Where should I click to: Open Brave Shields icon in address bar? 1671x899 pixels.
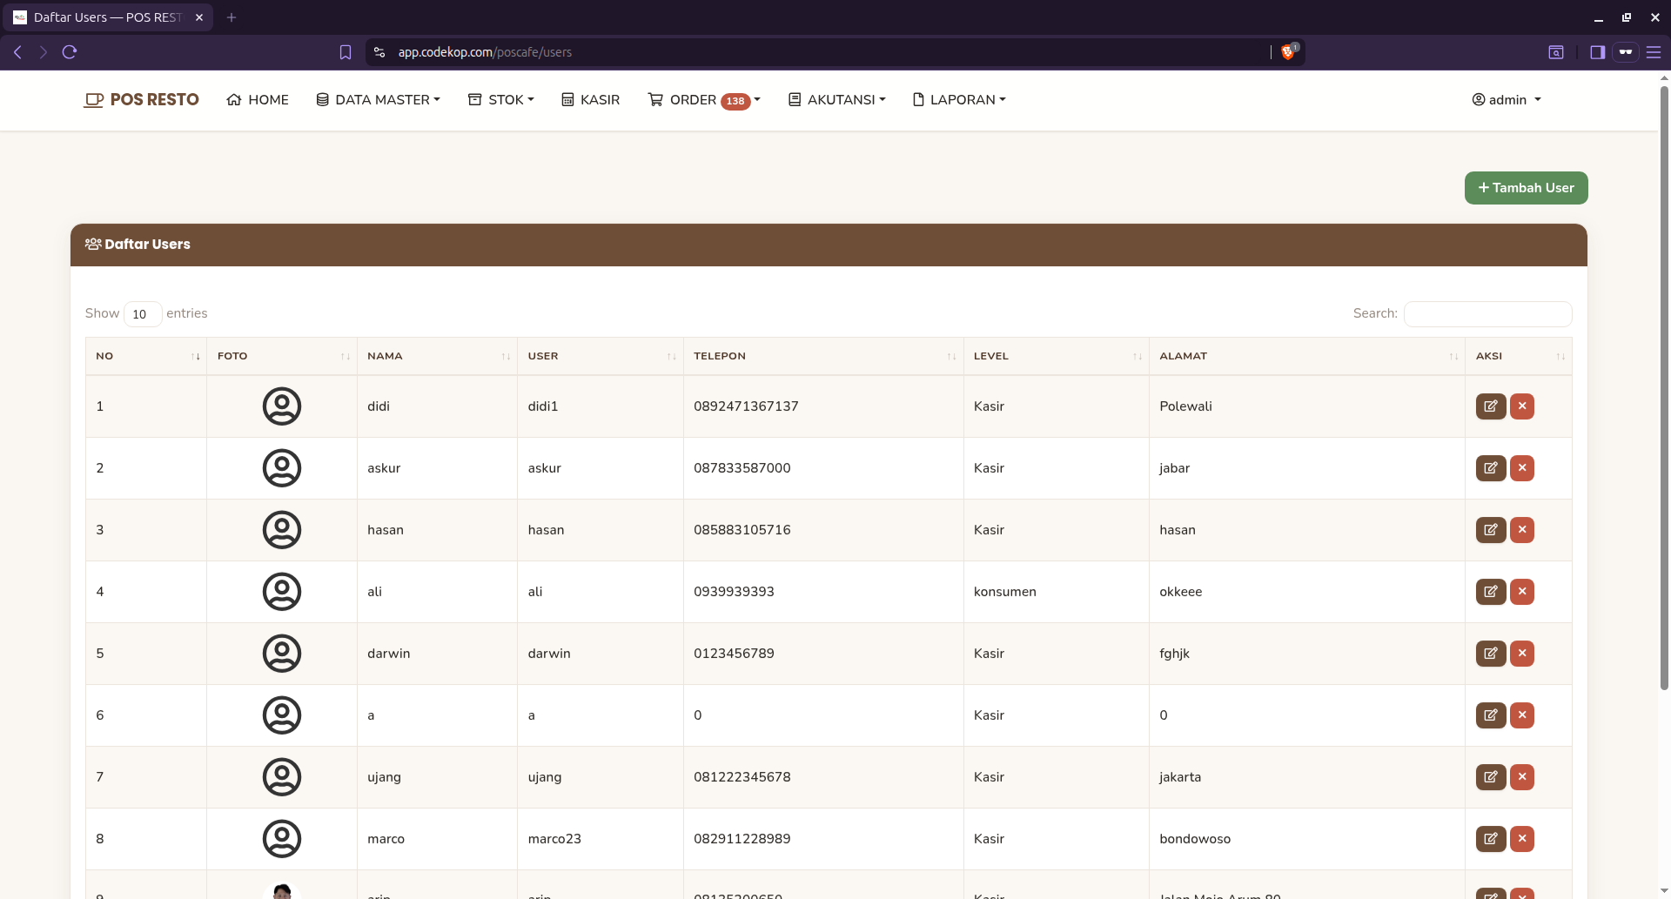pos(1288,52)
